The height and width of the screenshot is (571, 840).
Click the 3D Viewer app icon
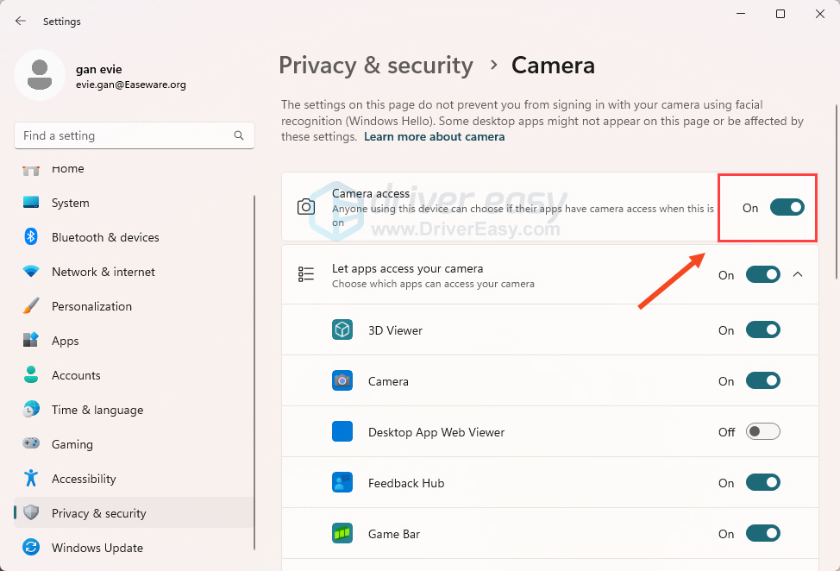click(342, 329)
